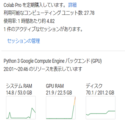Screen dimensions: 125x125
Task: Click the 14.8 / 53.0 GB value
Action: click(x=19, y=93)
